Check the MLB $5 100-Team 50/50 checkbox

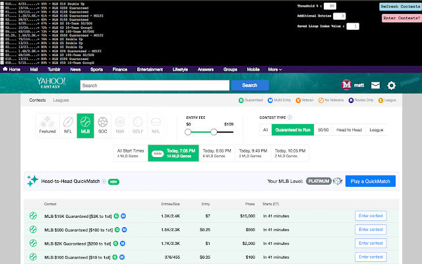click(x=2, y=31)
